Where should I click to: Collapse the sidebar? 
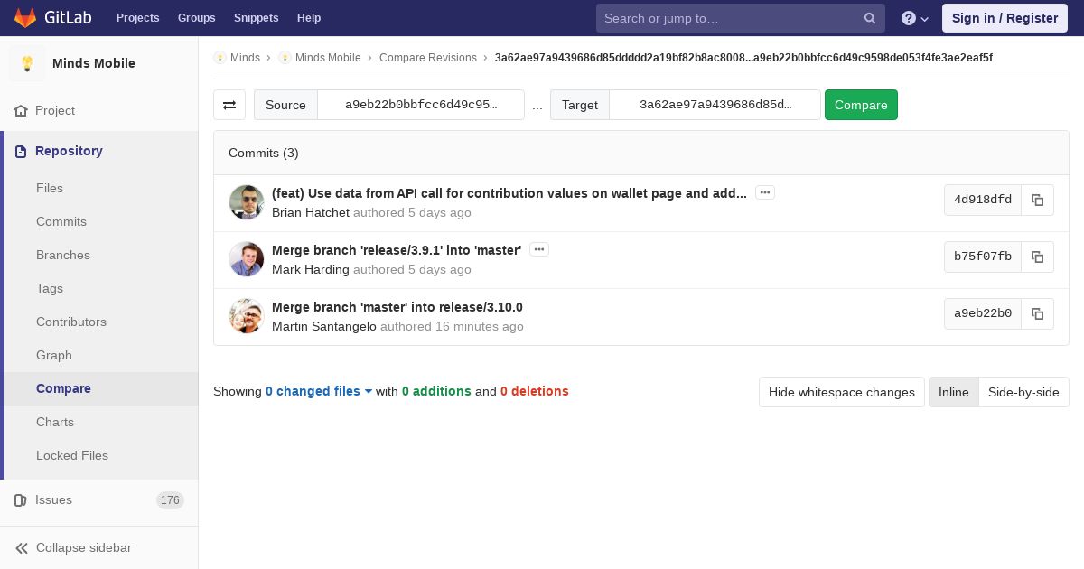tap(74, 547)
